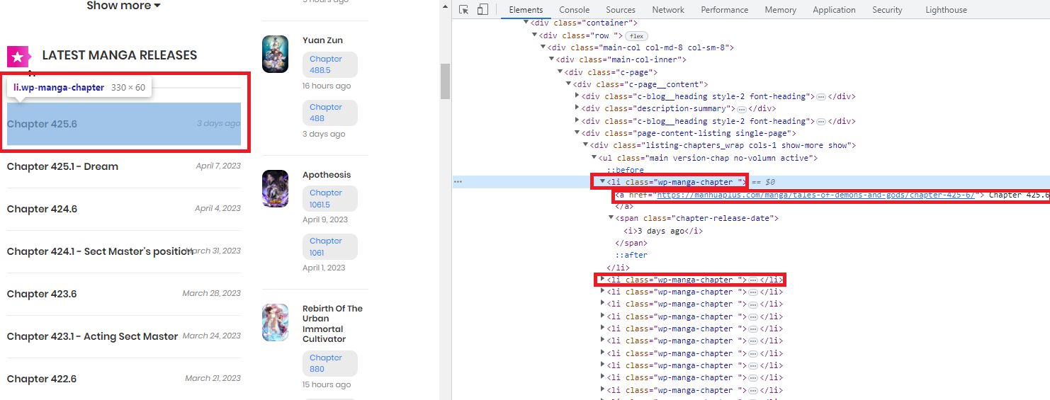Image resolution: width=1050 pixels, height=400 pixels.
Task: Open Yuan Zun Chapter 488.5 button
Action: 330,64
